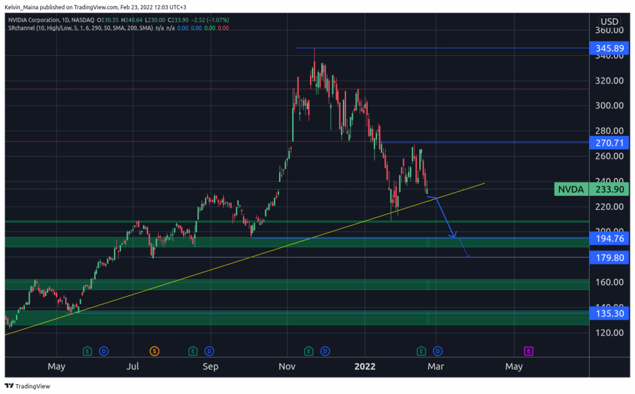Select the 179.80 price line label
The image size is (635, 394).
(609, 258)
